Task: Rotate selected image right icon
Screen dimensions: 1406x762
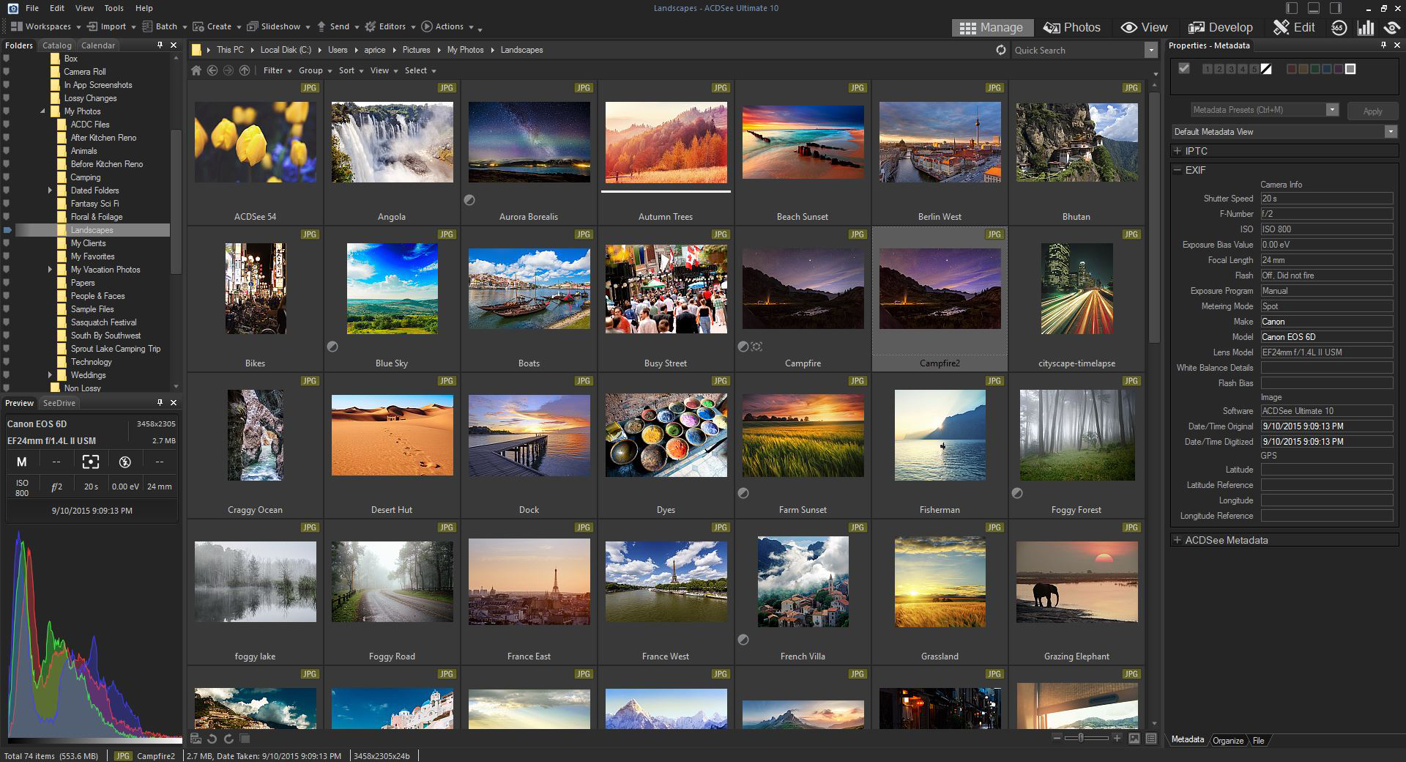Action: [228, 739]
